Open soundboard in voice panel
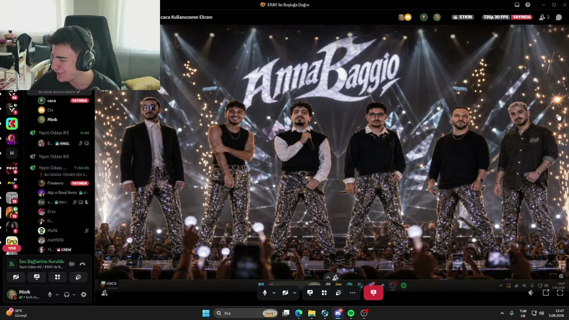Screen dimensions: 569x320 [78, 277]
